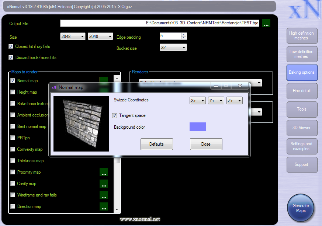Click Defaults button in Normal map dialog

(156, 144)
